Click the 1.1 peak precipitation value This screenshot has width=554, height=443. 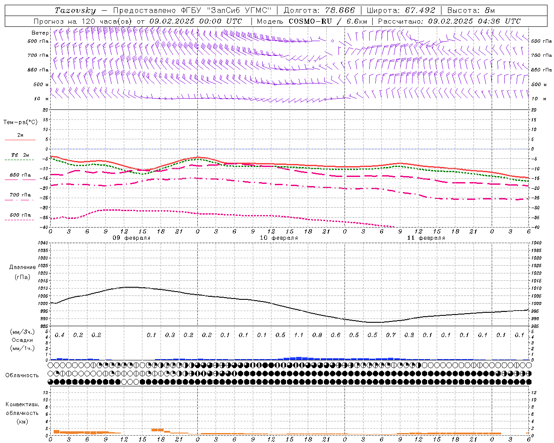coord(299,335)
